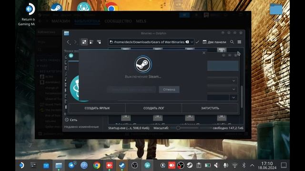The image size is (305, 171).
Task: Open qBittorrent from the taskbar
Action: [x=84, y=165]
